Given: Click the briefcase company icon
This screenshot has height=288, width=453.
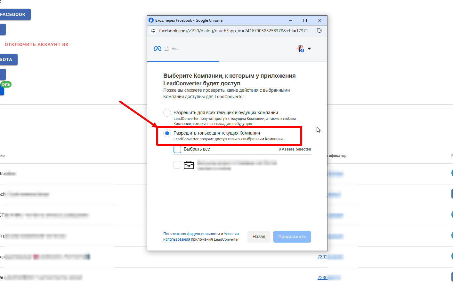Looking at the screenshot, I should tap(189, 165).
